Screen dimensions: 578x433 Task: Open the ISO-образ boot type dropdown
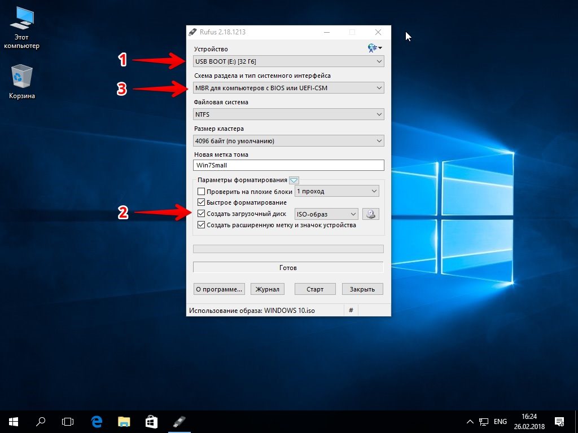tap(326, 214)
